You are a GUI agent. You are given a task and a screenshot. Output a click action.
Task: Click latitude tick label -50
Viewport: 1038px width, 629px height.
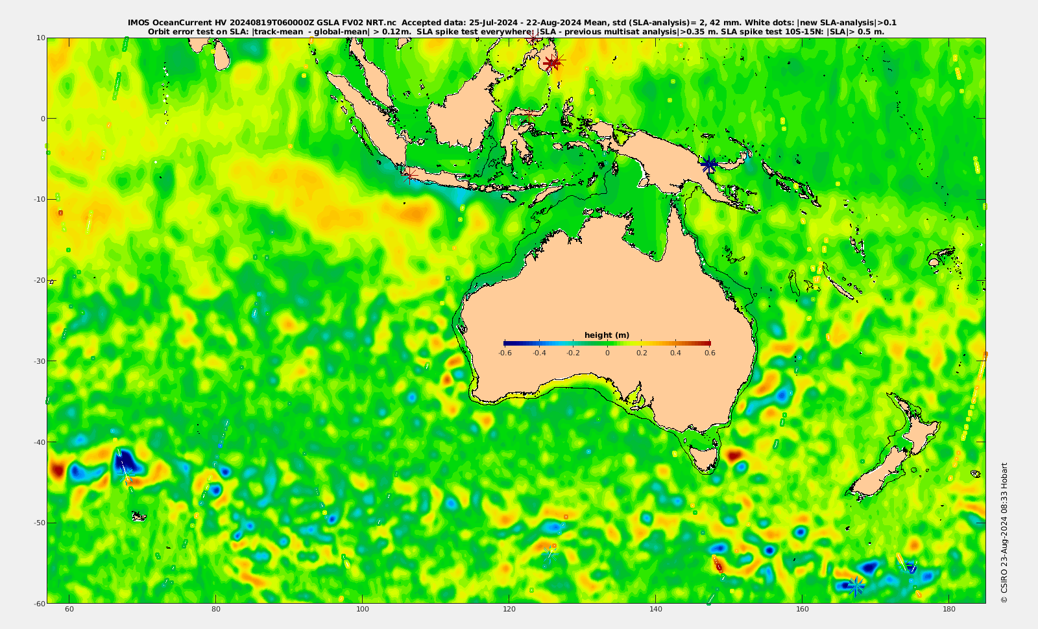39,523
